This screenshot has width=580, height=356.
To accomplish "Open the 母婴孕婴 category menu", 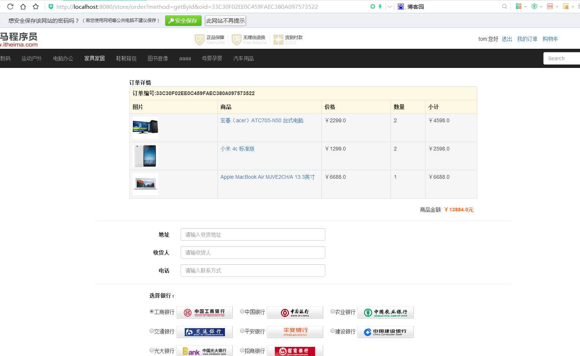I will pos(212,58).
